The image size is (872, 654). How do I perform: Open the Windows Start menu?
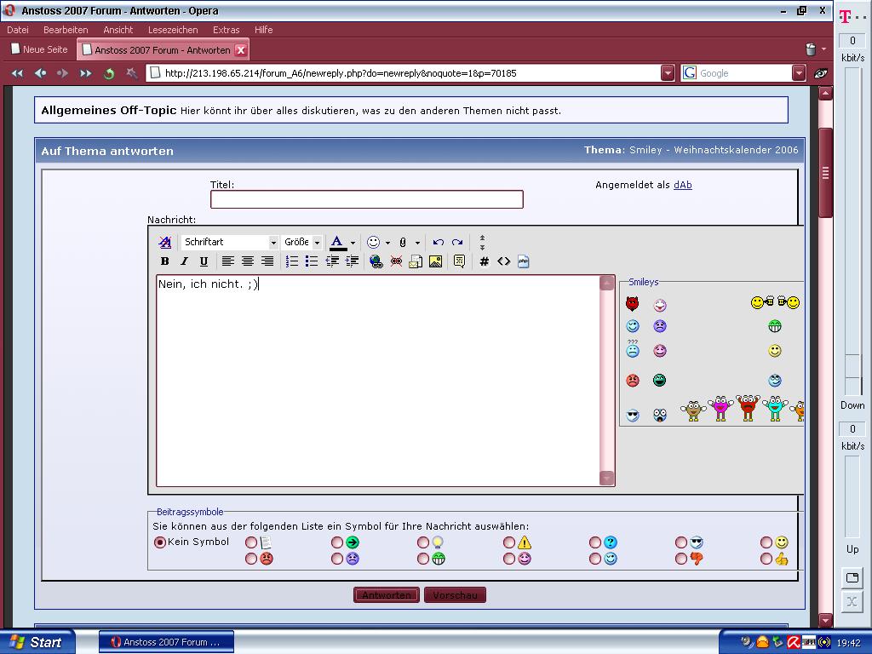[x=37, y=642]
